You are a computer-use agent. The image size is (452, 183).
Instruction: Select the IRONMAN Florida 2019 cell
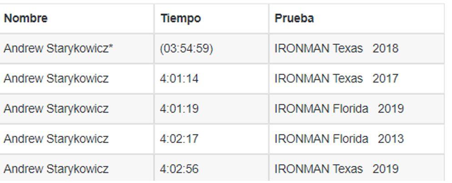(357, 109)
